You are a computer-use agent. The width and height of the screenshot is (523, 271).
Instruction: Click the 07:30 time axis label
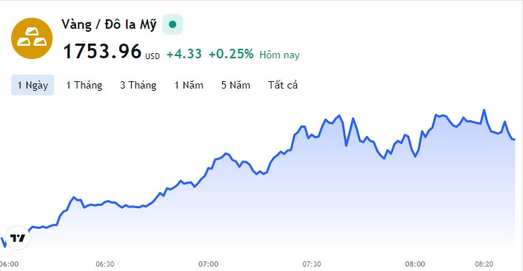(312, 264)
